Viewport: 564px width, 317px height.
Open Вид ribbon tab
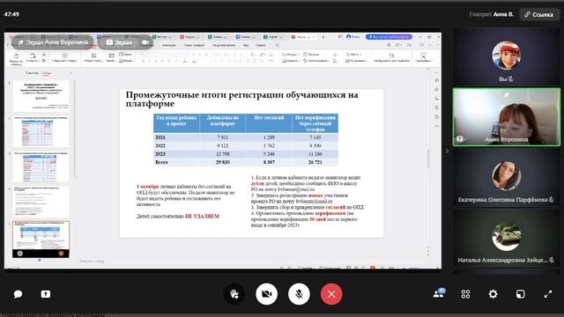[246, 45]
